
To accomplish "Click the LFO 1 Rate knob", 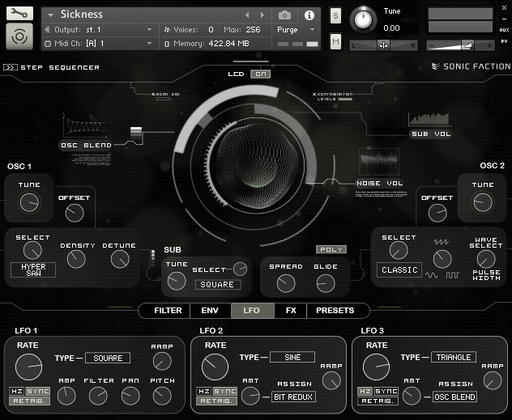I will click(x=28, y=367).
